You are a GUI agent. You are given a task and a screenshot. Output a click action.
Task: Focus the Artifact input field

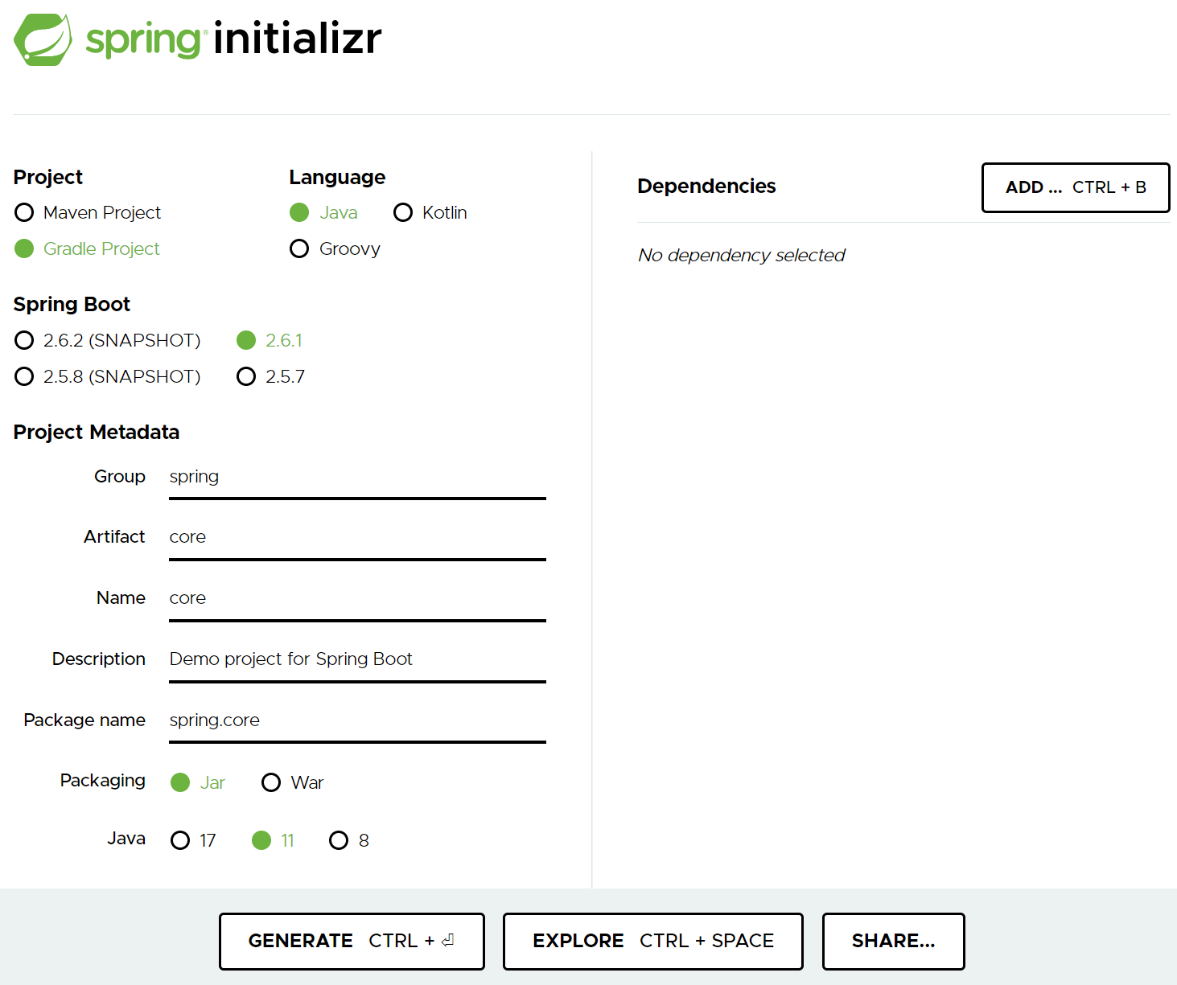357,538
